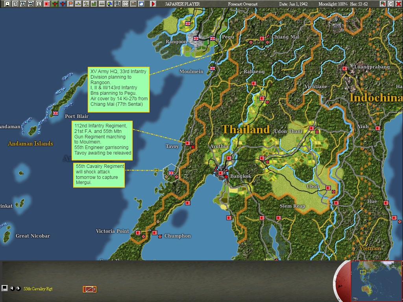Go to previous unit with left arrow
The width and height of the screenshot is (403, 302).
point(12,289)
